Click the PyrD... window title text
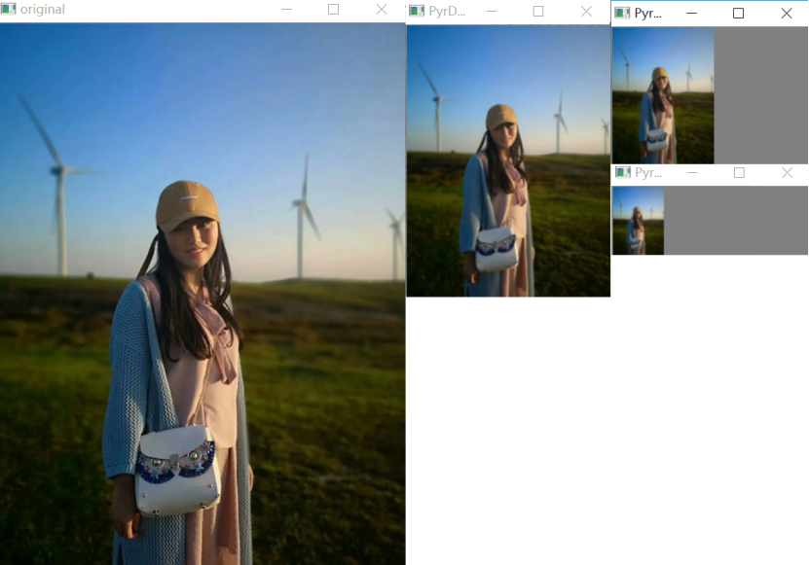This screenshot has width=809, height=565. click(447, 11)
